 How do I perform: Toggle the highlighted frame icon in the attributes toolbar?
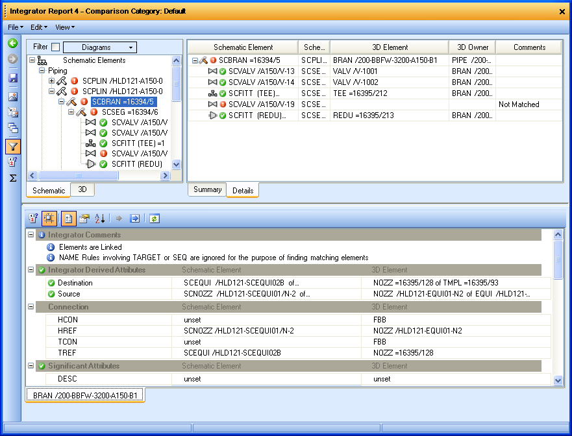click(x=49, y=219)
